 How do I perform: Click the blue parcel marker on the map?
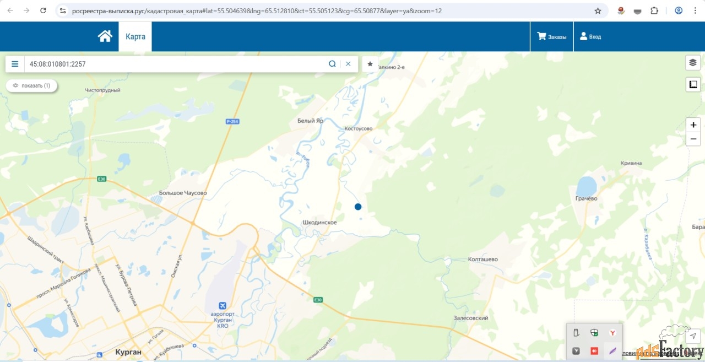click(x=358, y=207)
